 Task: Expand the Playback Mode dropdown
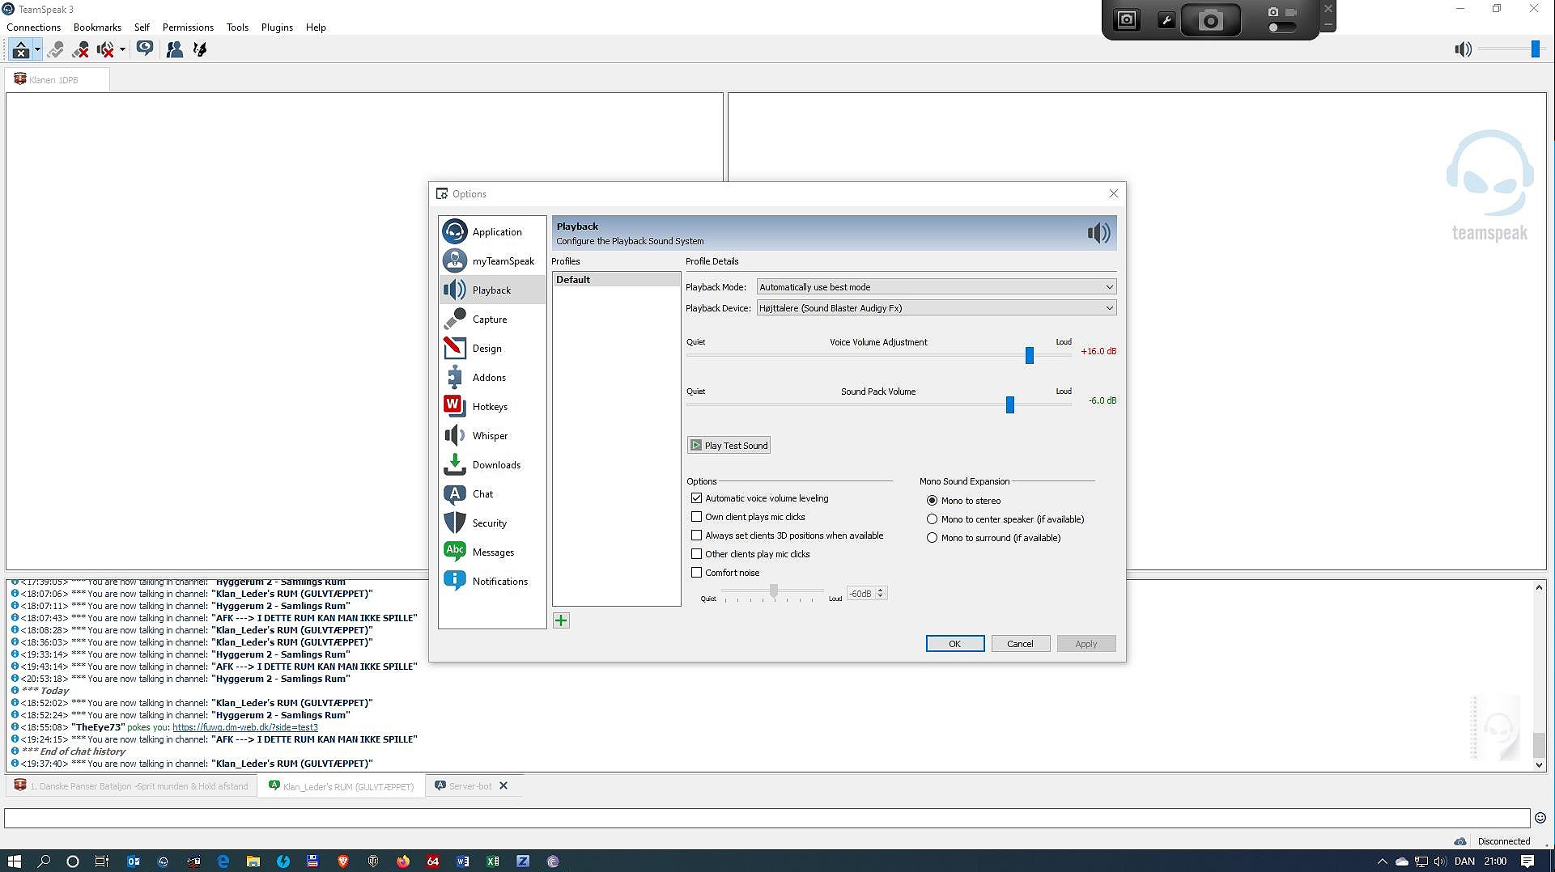(x=936, y=287)
